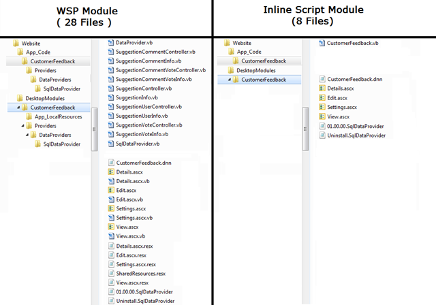436x305 pixels.
Task: Click the DataProvider.vb file icon
Action: tap(111, 42)
